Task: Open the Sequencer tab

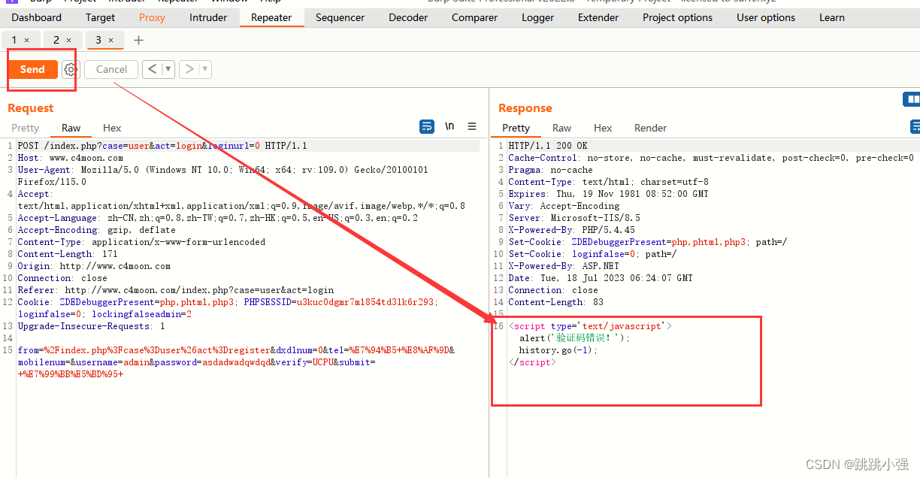Action: tap(340, 17)
